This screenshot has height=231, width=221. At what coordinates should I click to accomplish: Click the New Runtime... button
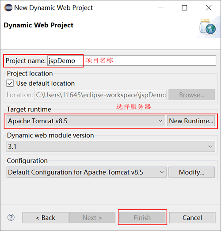191,121
